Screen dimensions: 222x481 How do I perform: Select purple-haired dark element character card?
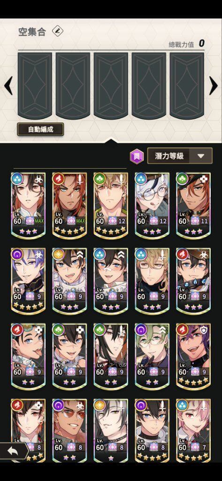(28, 281)
